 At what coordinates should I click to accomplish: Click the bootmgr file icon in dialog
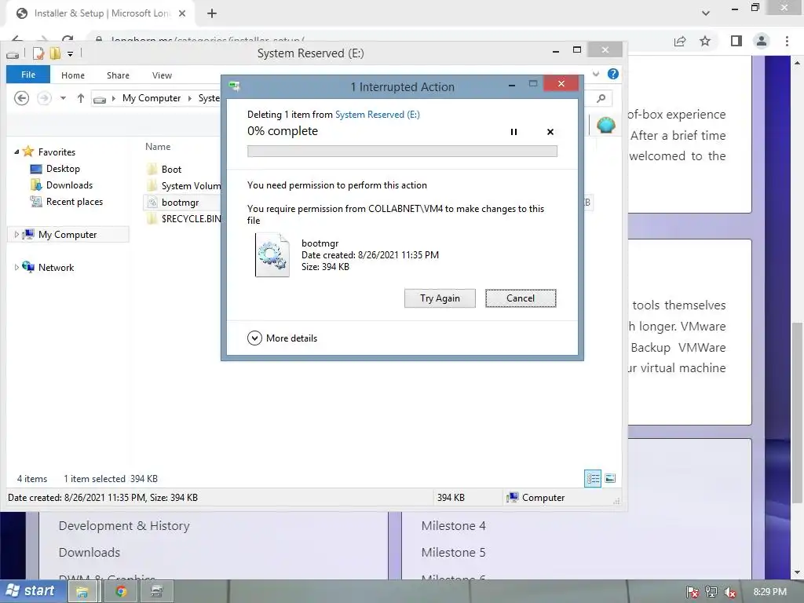272,255
